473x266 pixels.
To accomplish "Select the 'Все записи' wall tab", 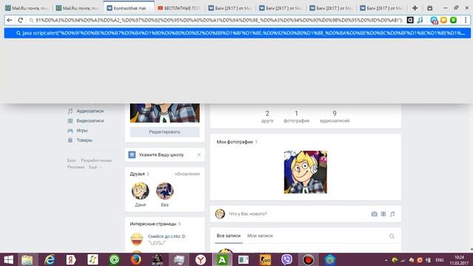I will (x=228, y=236).
